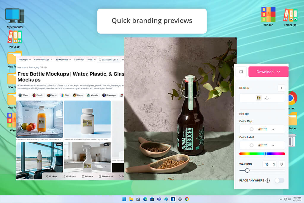304x203 pixels.
Task: Open the Recycle Bin desktop icon
Action: (x=292, y=140)
